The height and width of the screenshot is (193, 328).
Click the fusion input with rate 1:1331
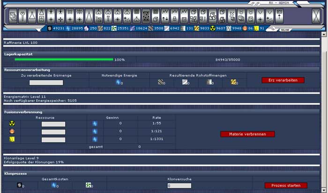tap(53, 139)
